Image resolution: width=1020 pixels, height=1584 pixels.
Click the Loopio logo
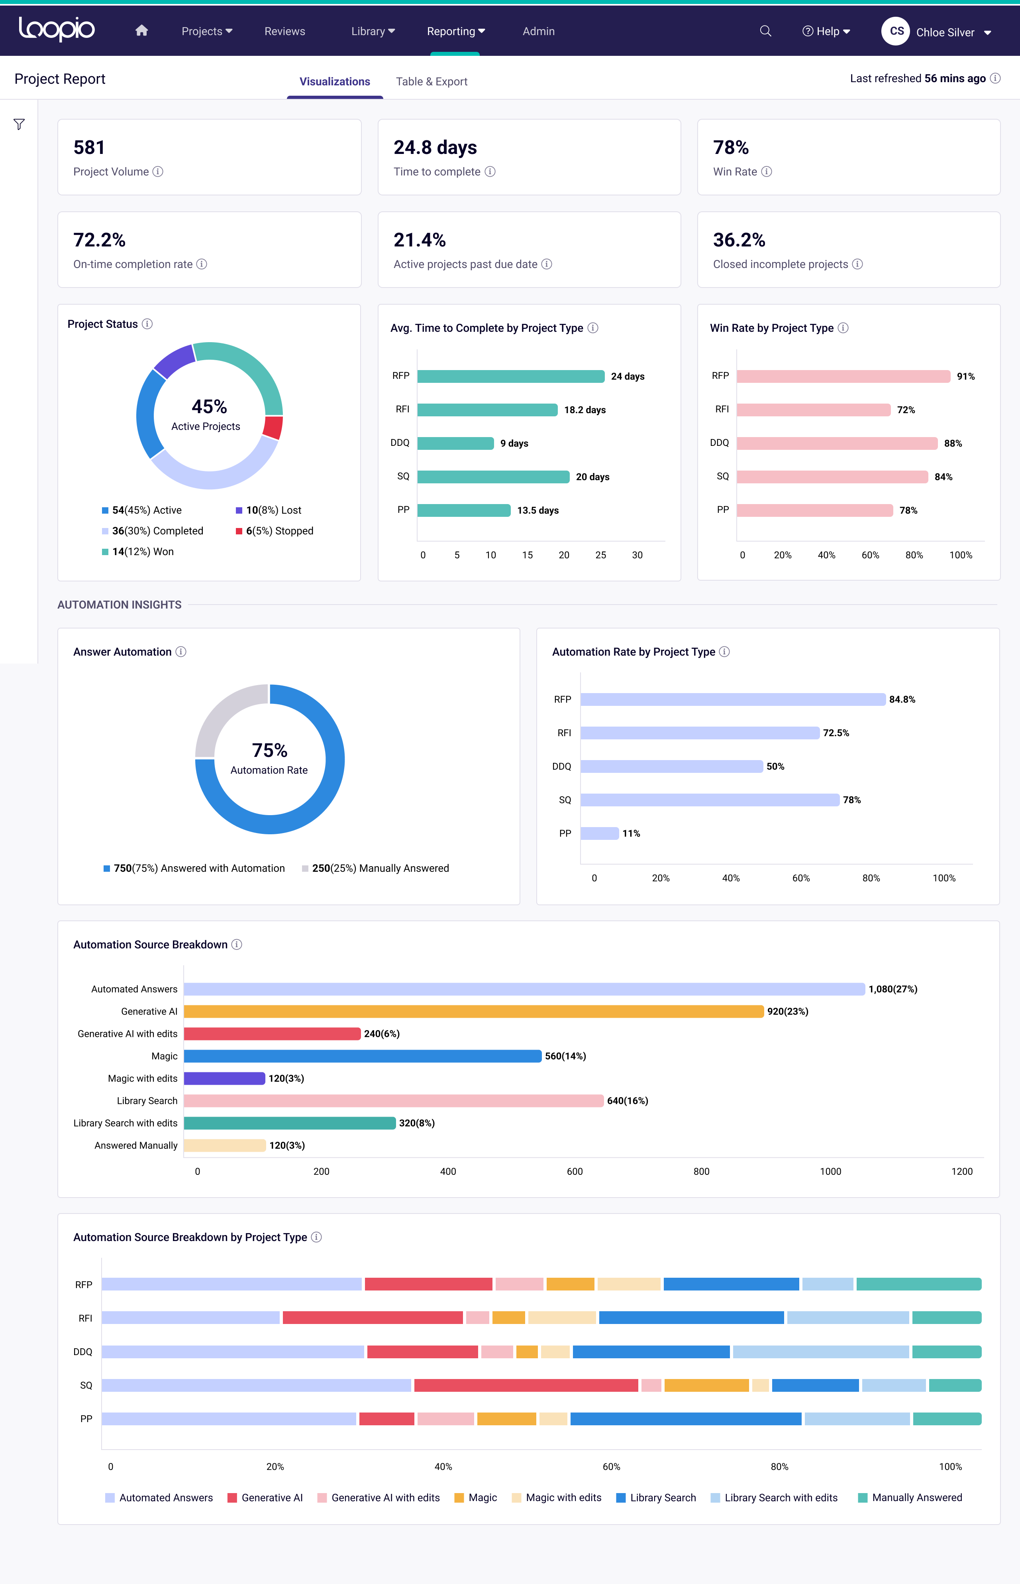point(56,30)
